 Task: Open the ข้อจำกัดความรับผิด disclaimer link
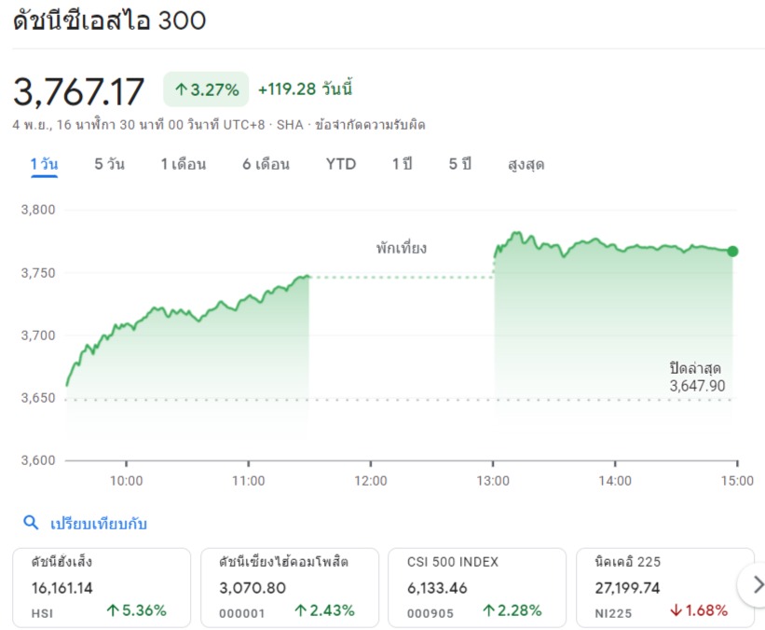[x=370, y=125]
